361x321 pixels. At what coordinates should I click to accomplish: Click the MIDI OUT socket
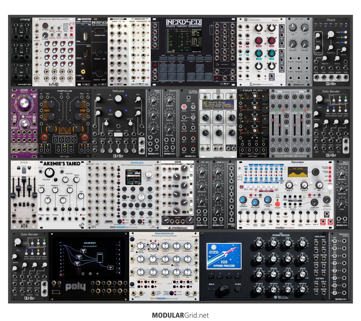(x=100, y=73)
